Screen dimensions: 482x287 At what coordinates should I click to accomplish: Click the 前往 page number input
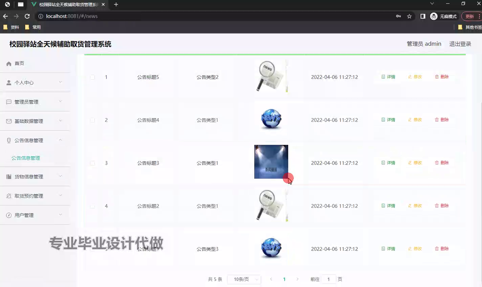click(x=328, y=279)
